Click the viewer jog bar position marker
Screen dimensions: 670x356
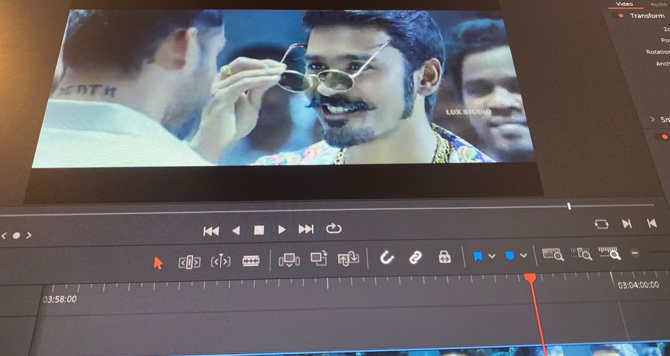tap(569, 206)
